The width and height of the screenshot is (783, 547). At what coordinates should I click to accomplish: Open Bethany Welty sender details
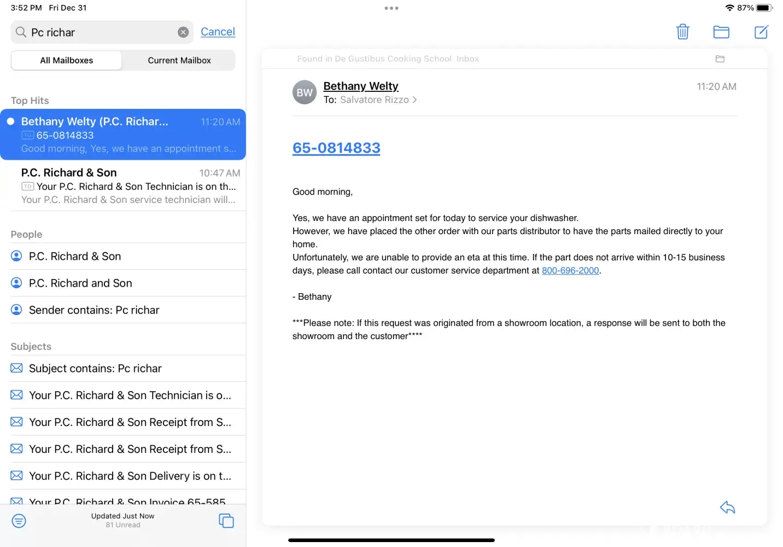point(361,86)
